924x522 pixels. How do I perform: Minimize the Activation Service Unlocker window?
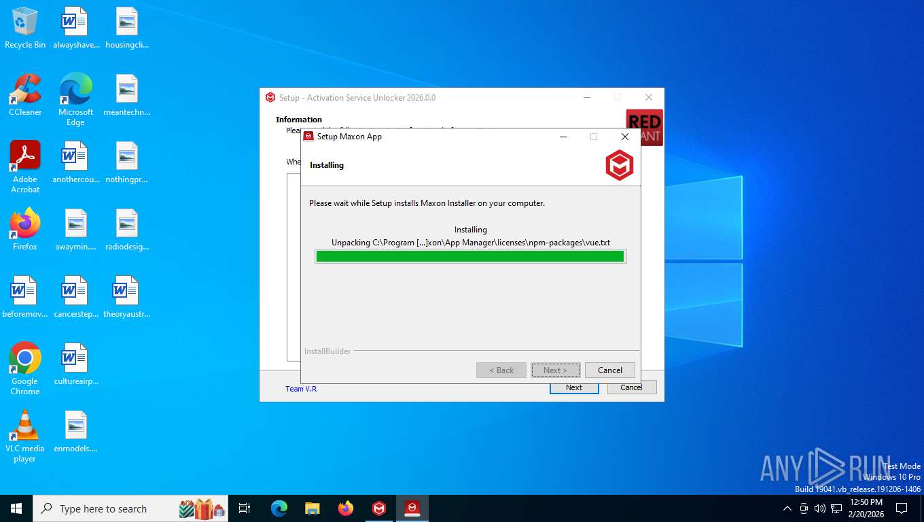pyautogui.click(x=586, y=98)
